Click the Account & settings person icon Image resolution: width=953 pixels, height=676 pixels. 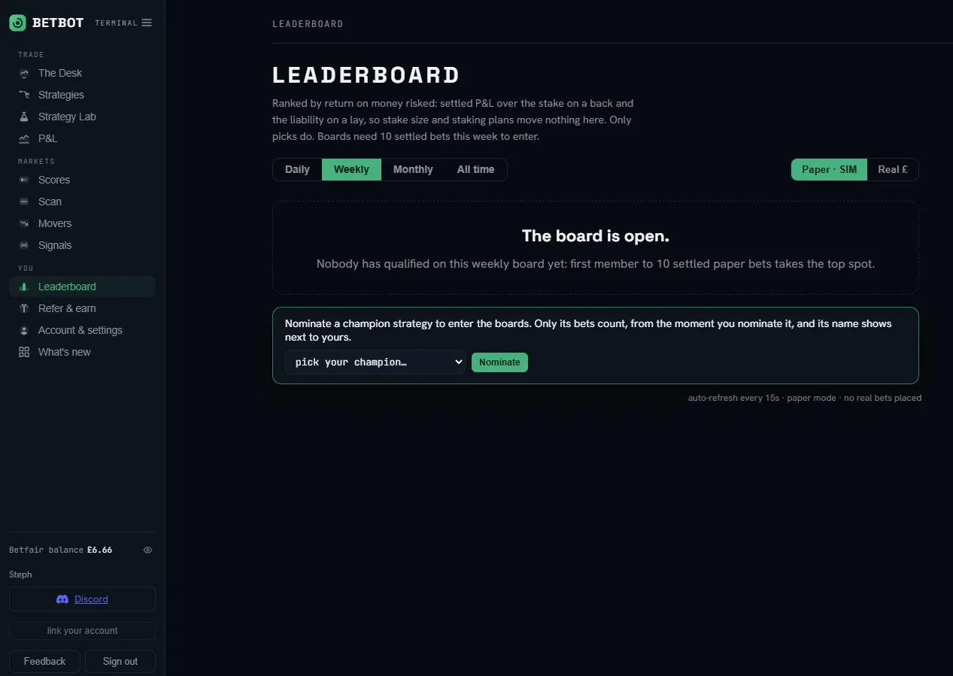[x=24, y=330]
